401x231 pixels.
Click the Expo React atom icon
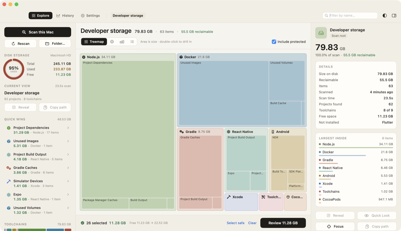9,195
